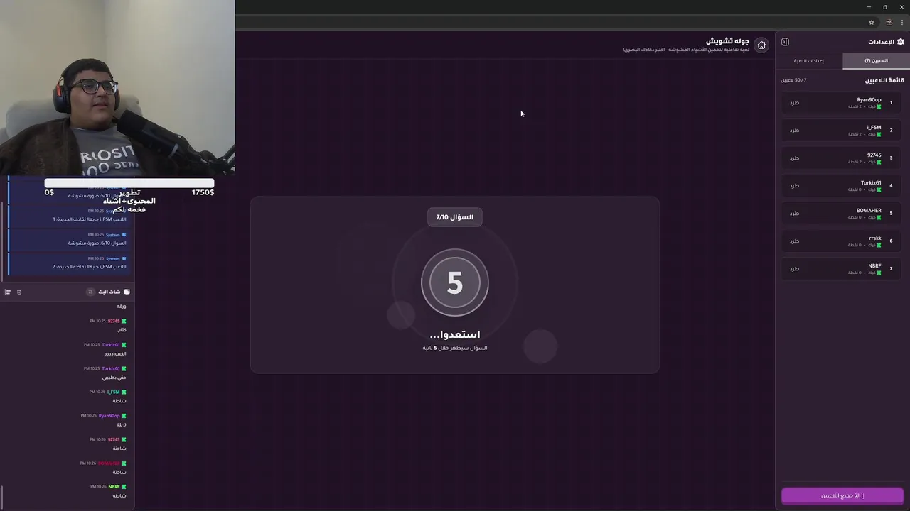The image size is (910, 511).
Task: Click Kick badge on i_FSM chat message
Action: [x=124, y=392]
